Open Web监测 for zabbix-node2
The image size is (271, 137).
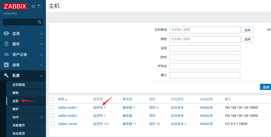pyautogui.click(x=206, y=115)
